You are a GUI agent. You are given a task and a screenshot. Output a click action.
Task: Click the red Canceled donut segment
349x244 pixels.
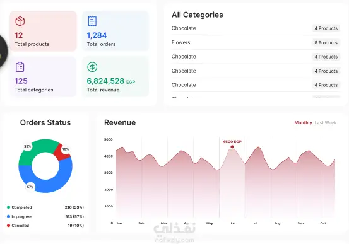(62, 153)
